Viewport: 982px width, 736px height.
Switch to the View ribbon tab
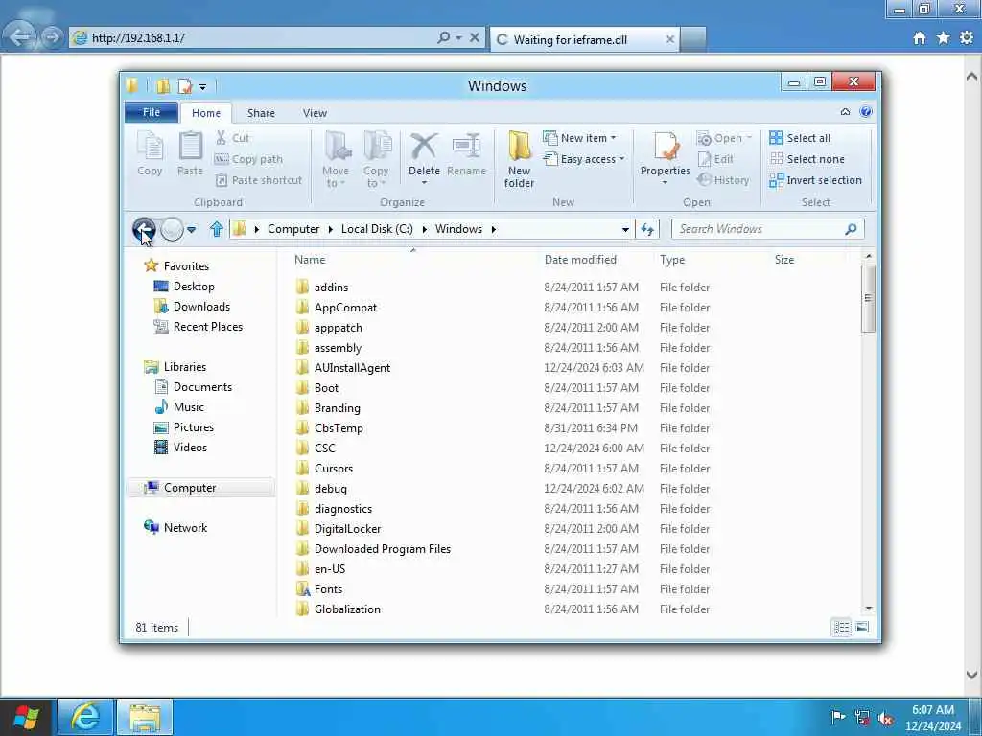315,113
